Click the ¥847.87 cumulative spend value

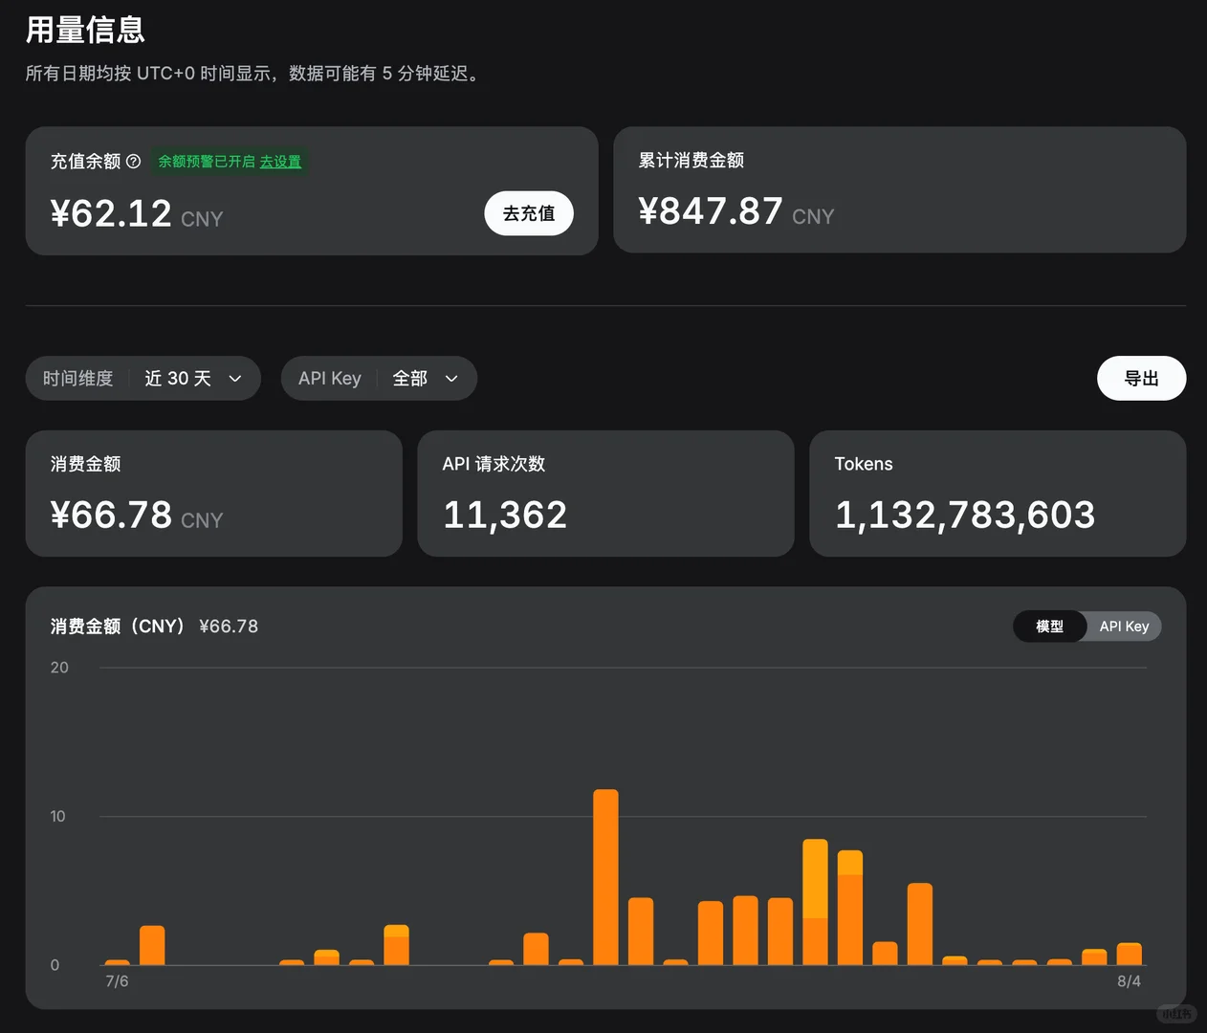pos(711,211)
